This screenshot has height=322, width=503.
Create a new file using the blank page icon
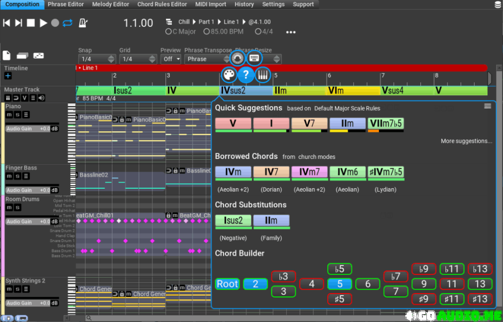(x=6, y=55)
